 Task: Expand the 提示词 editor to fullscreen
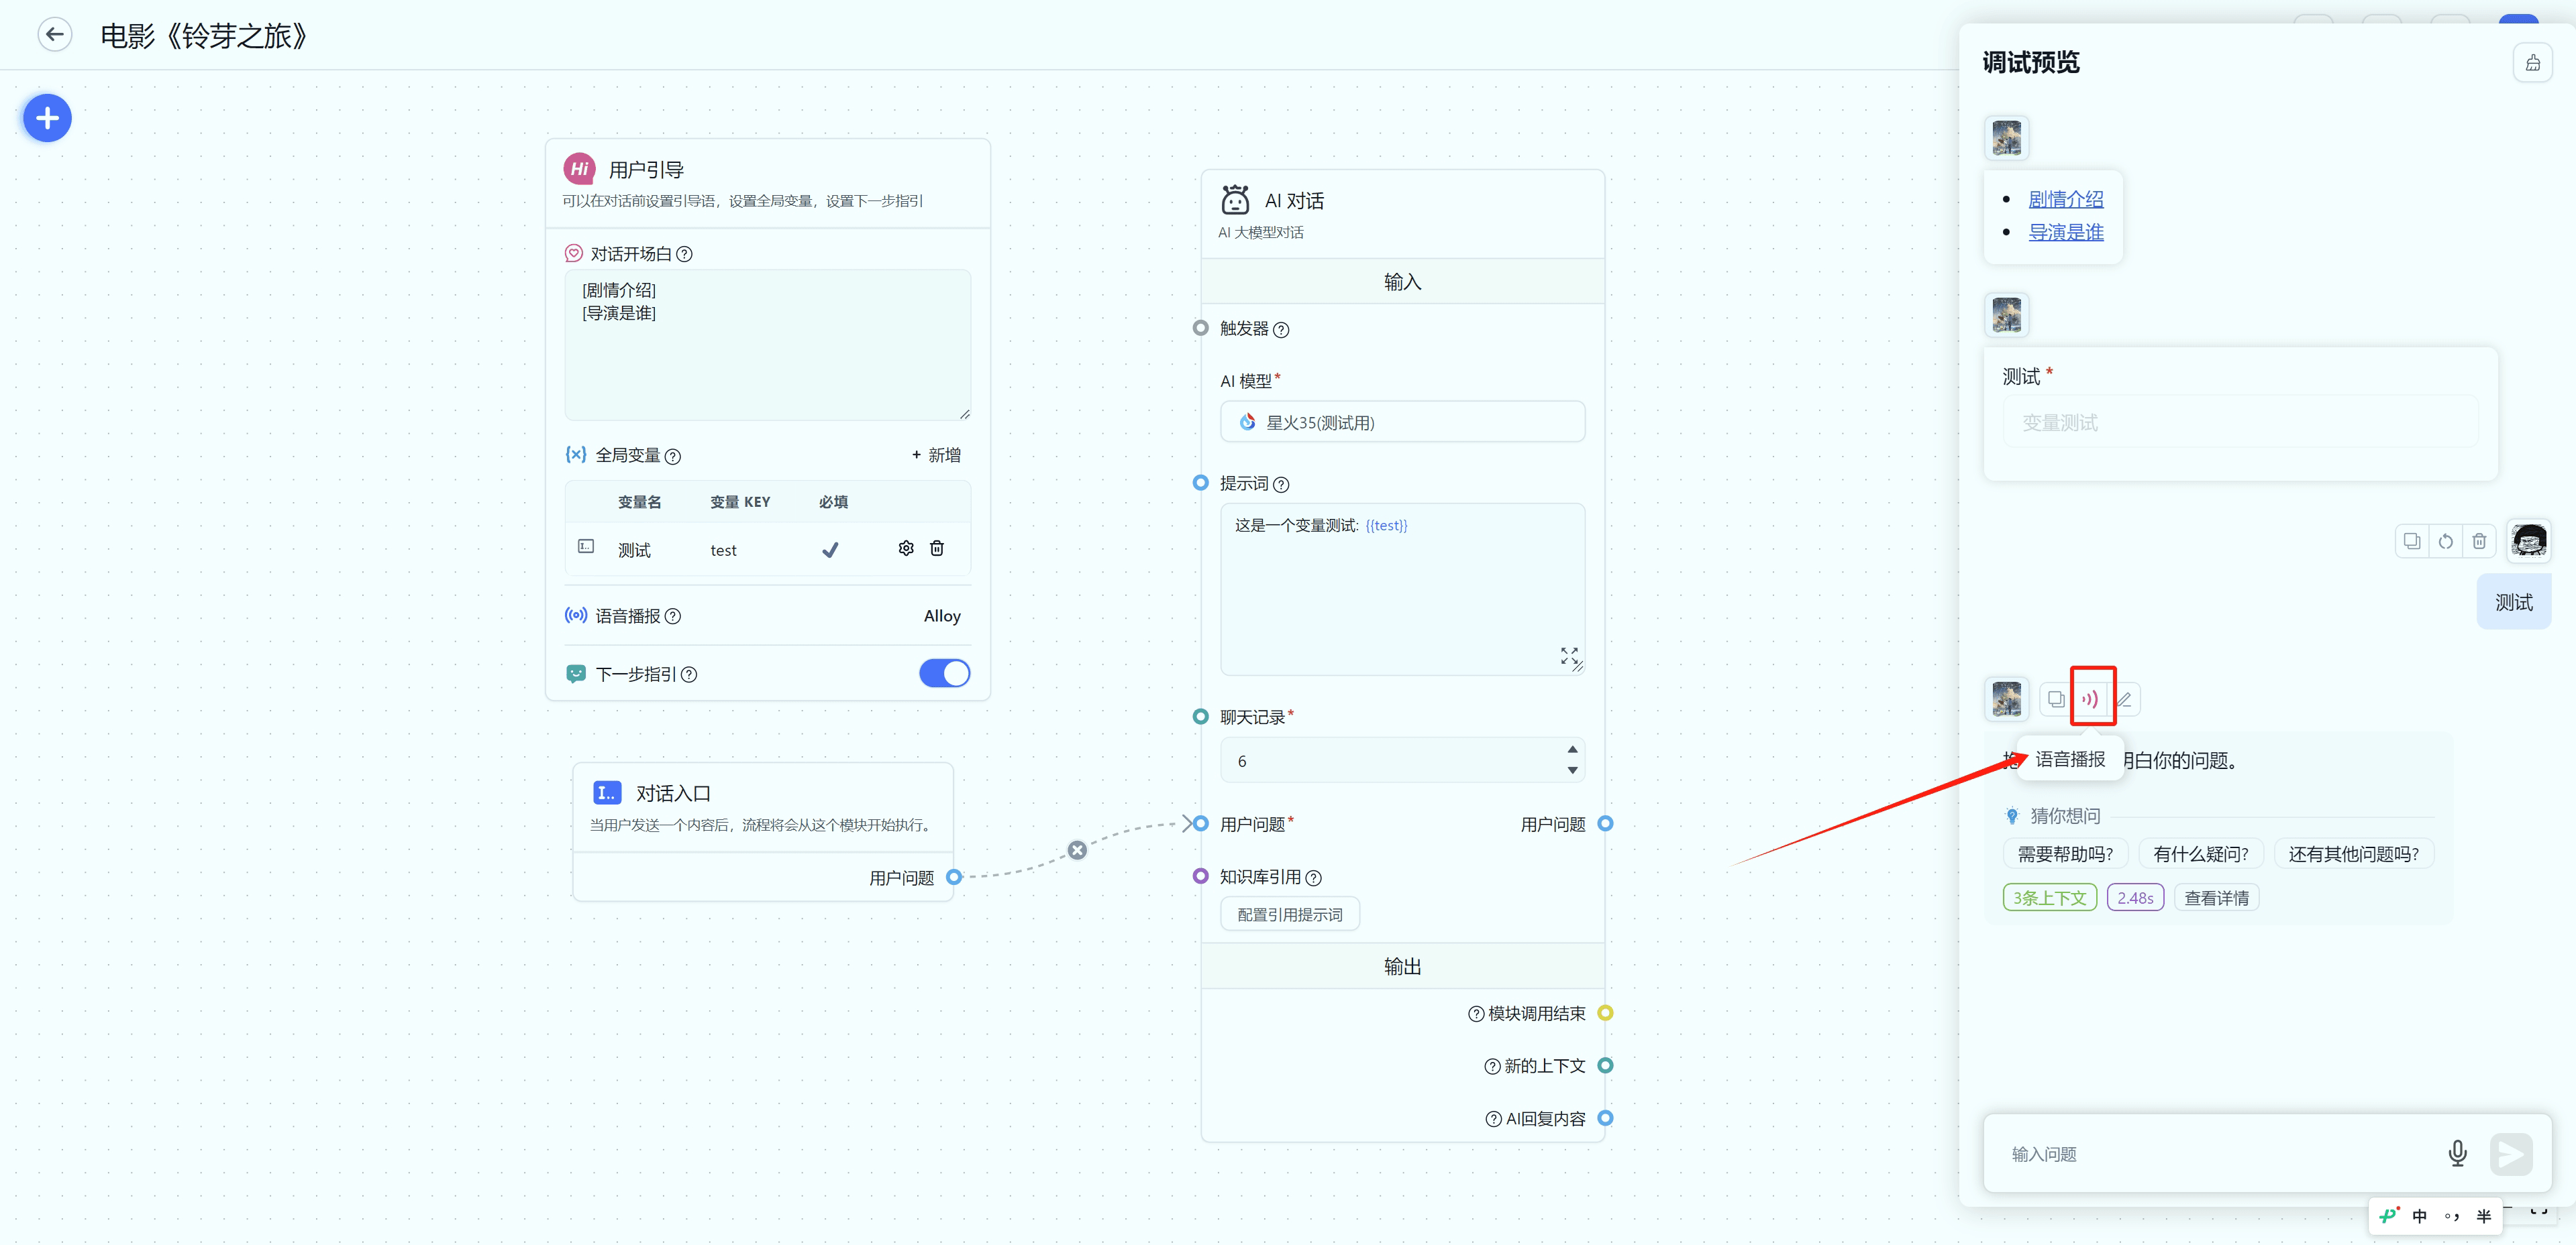(1568, 654)
